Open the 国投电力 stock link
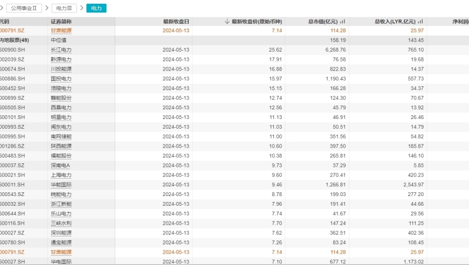The width and height of the screenshot is (469, 265). point(61,79)
